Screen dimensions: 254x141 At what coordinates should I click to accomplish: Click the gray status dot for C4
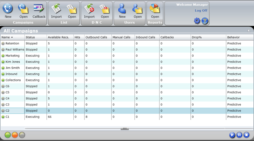3,98
